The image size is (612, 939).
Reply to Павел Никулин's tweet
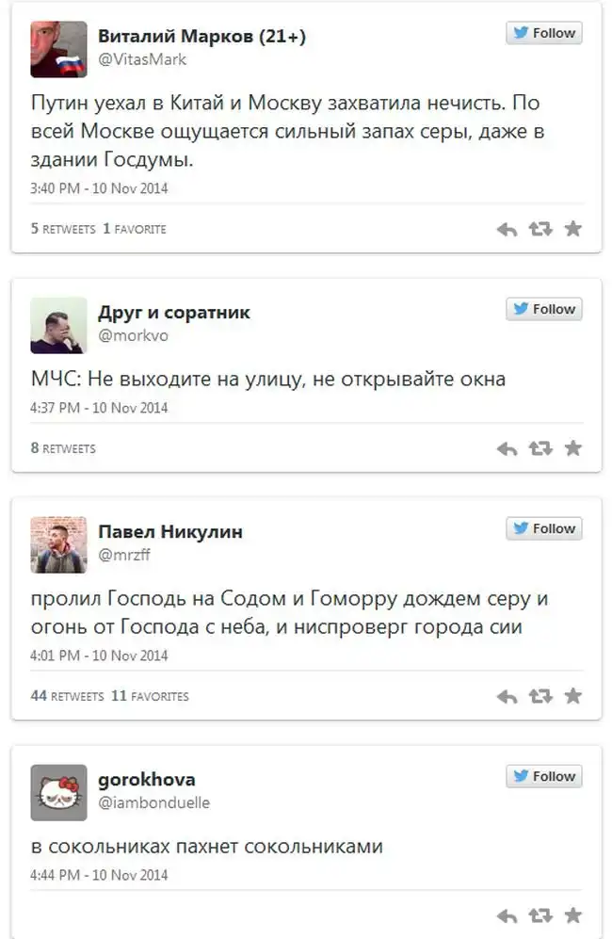[x=507, y=697]
